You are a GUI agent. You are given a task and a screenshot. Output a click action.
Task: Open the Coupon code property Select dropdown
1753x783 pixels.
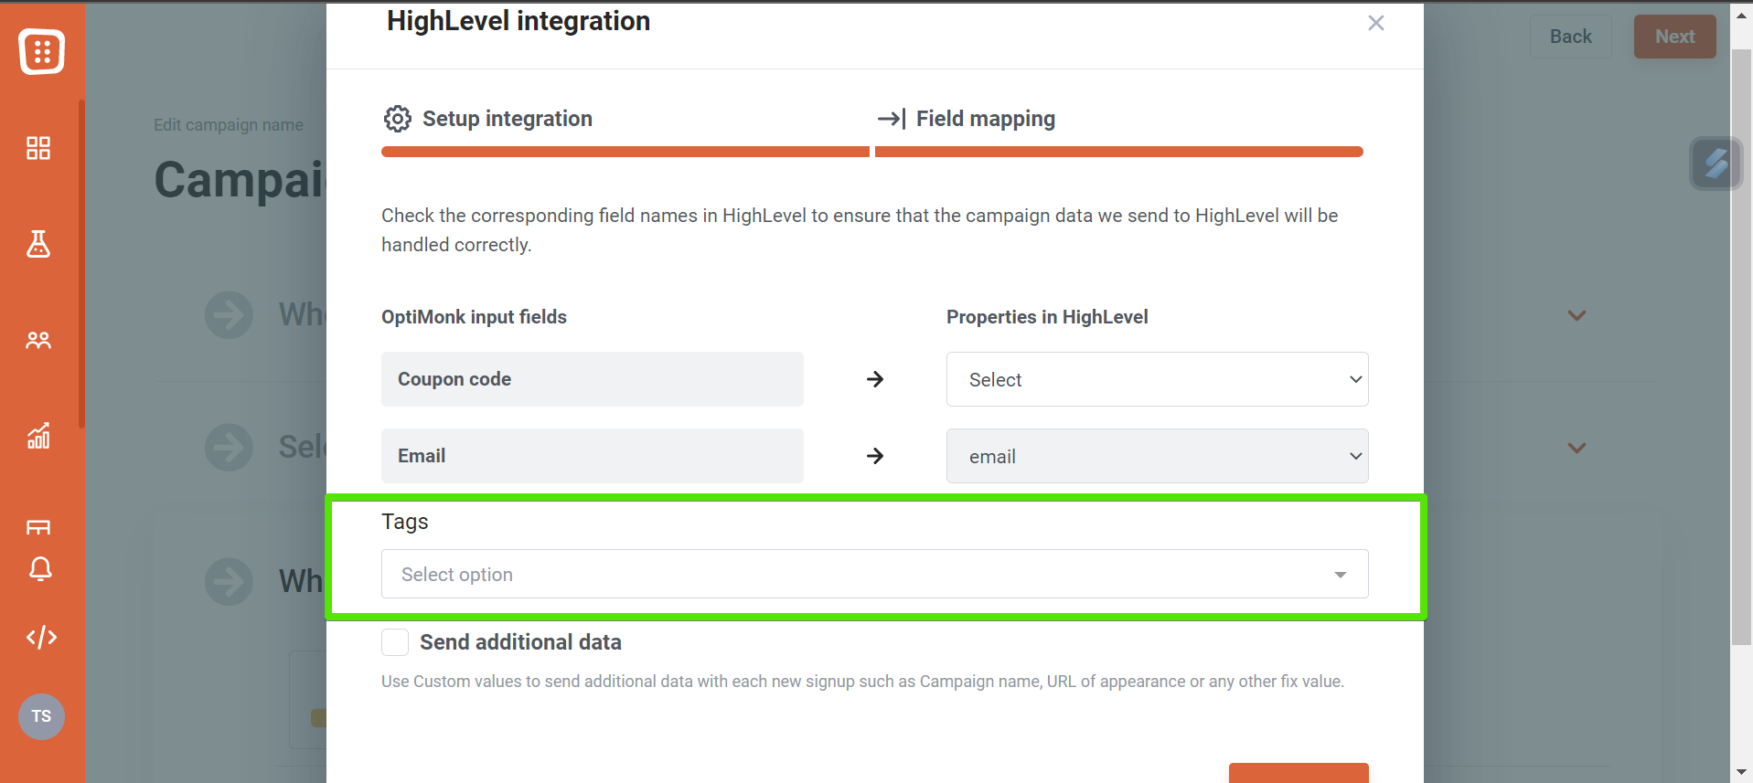click(1158, 379)
